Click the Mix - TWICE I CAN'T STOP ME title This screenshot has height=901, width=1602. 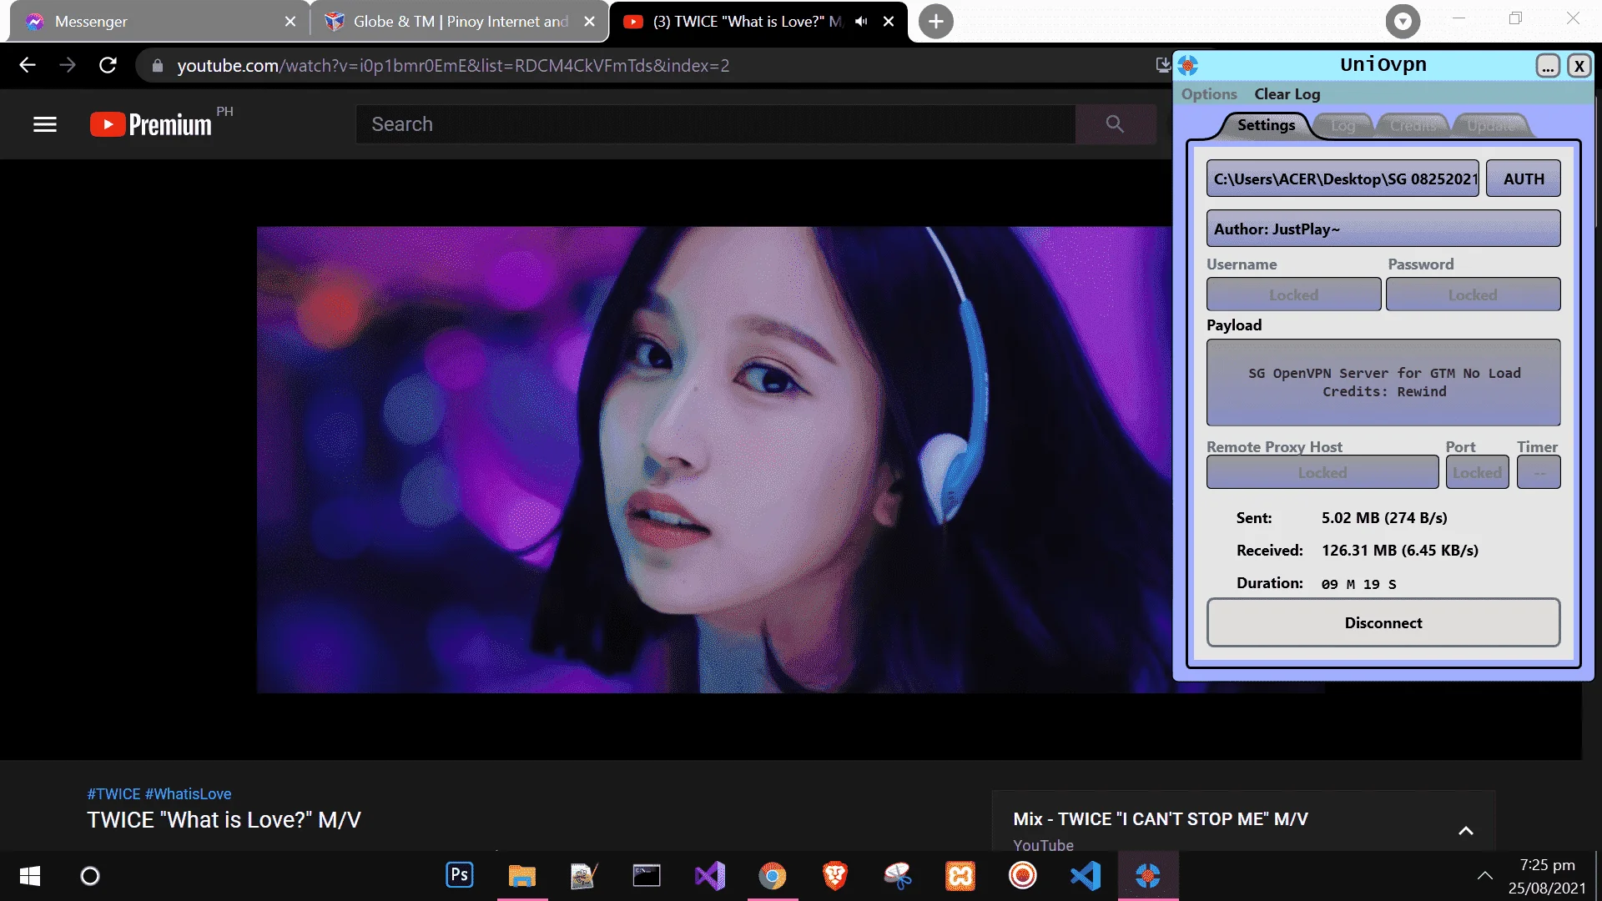tap(1161, 819)
